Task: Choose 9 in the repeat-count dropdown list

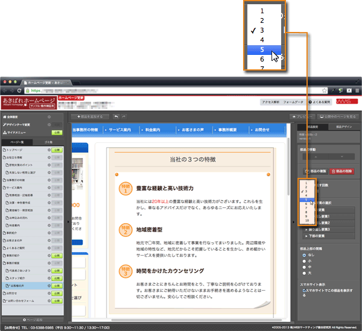Action: [307, 216]
